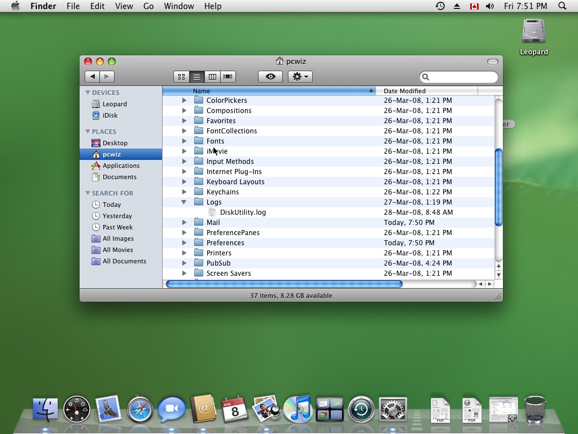Open the Trash in the Dock
This screenshot has width=578, height=434.
535,409
